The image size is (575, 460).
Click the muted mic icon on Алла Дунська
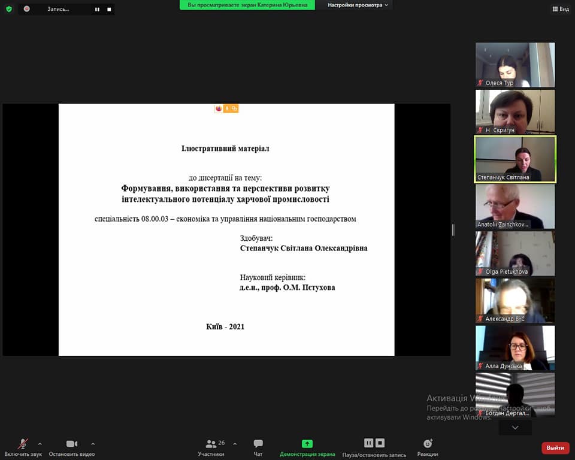[x=480, y=366]
